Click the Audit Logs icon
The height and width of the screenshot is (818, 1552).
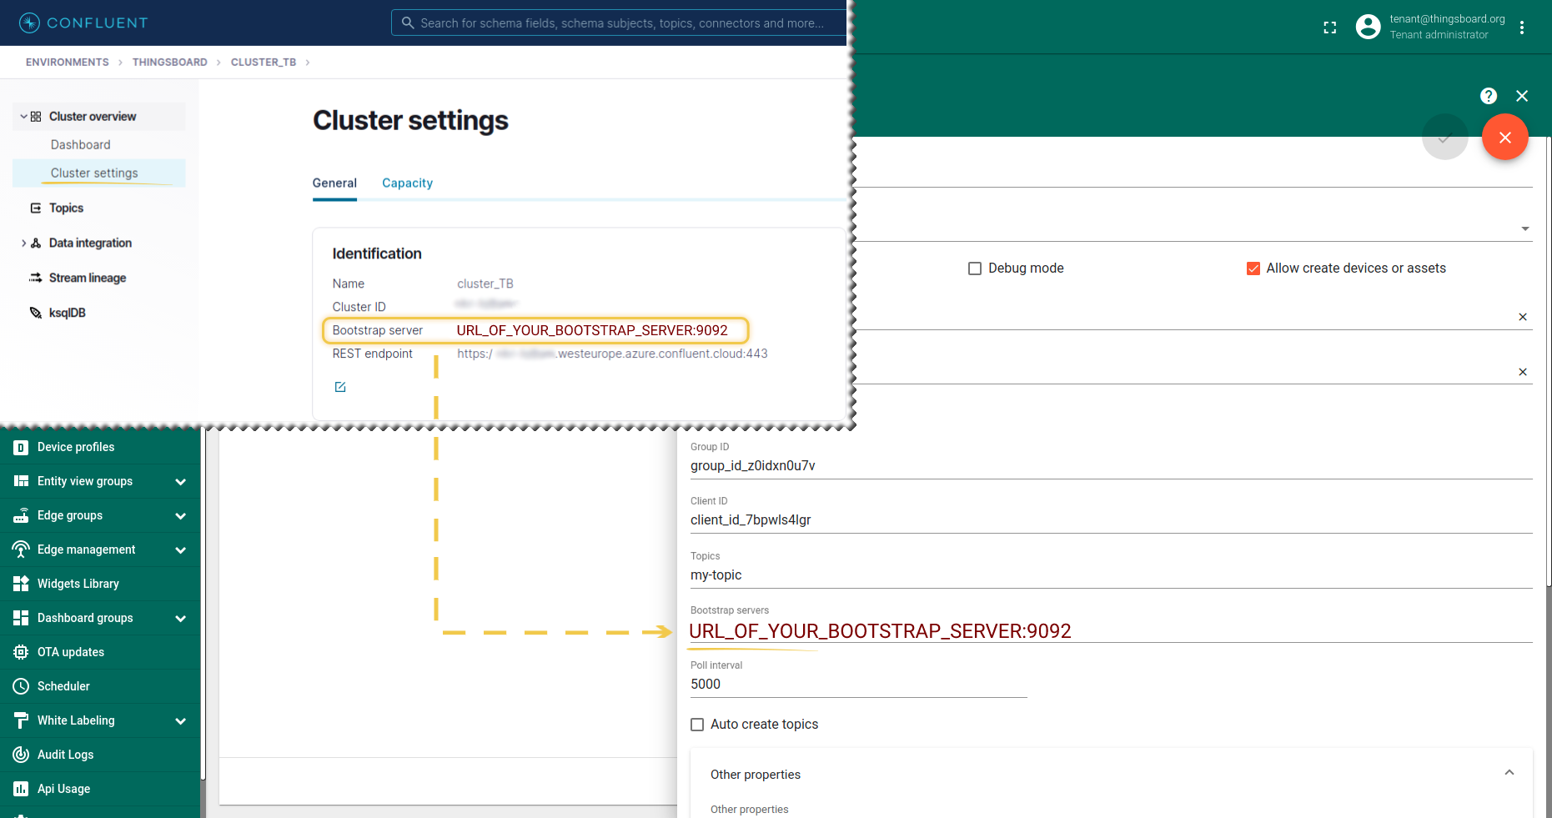point(21,755)
